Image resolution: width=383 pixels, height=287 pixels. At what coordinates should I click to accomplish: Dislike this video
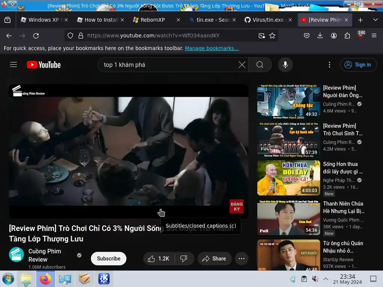[184, 259]
